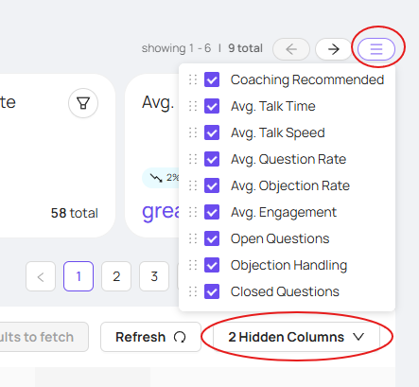Image resolution: width=419 pixels, height=387 pixels.
Task: Expand the 2 Hidden Columns dropdown
Action: 296,337
